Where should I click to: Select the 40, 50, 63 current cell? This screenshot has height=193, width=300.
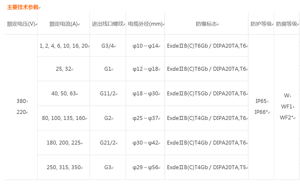point(63,93)
